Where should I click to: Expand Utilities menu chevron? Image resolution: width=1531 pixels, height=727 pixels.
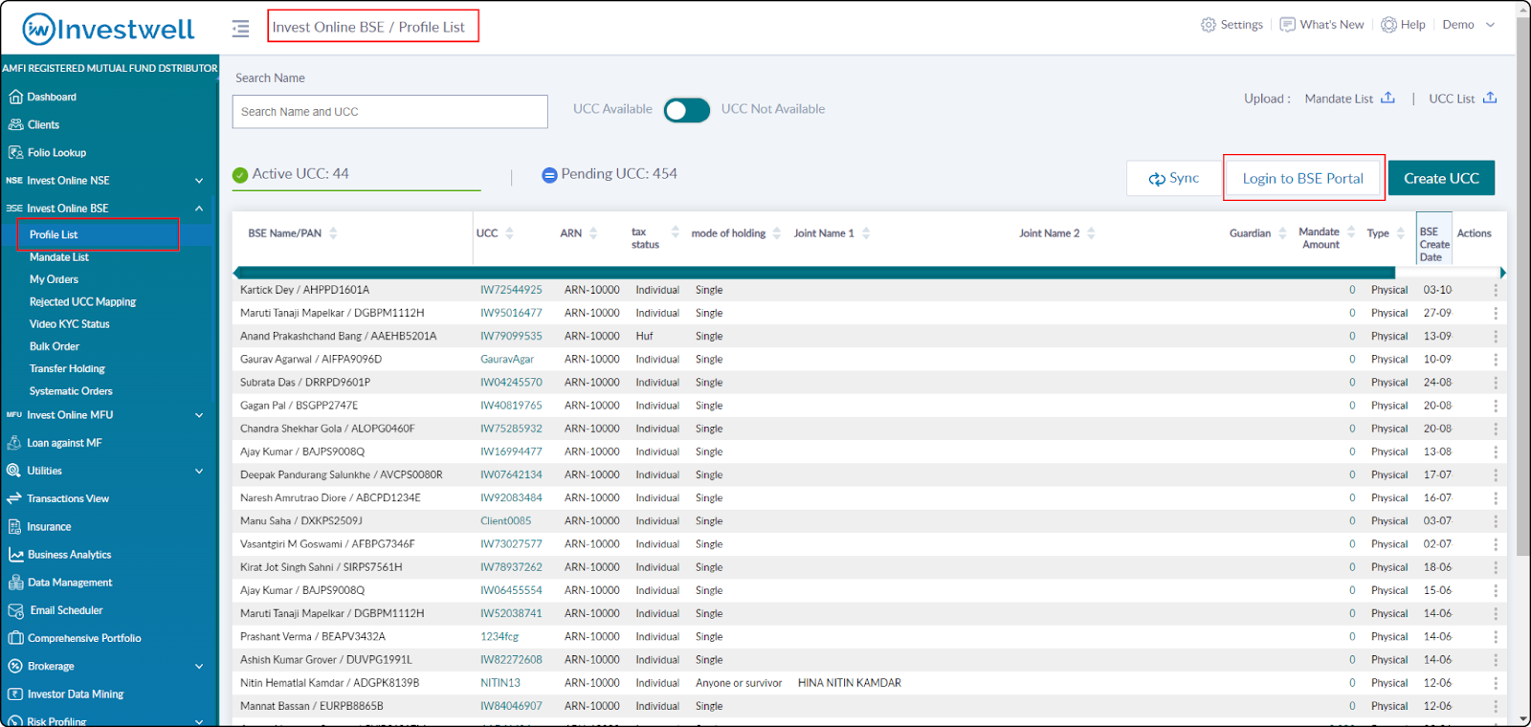199,471
